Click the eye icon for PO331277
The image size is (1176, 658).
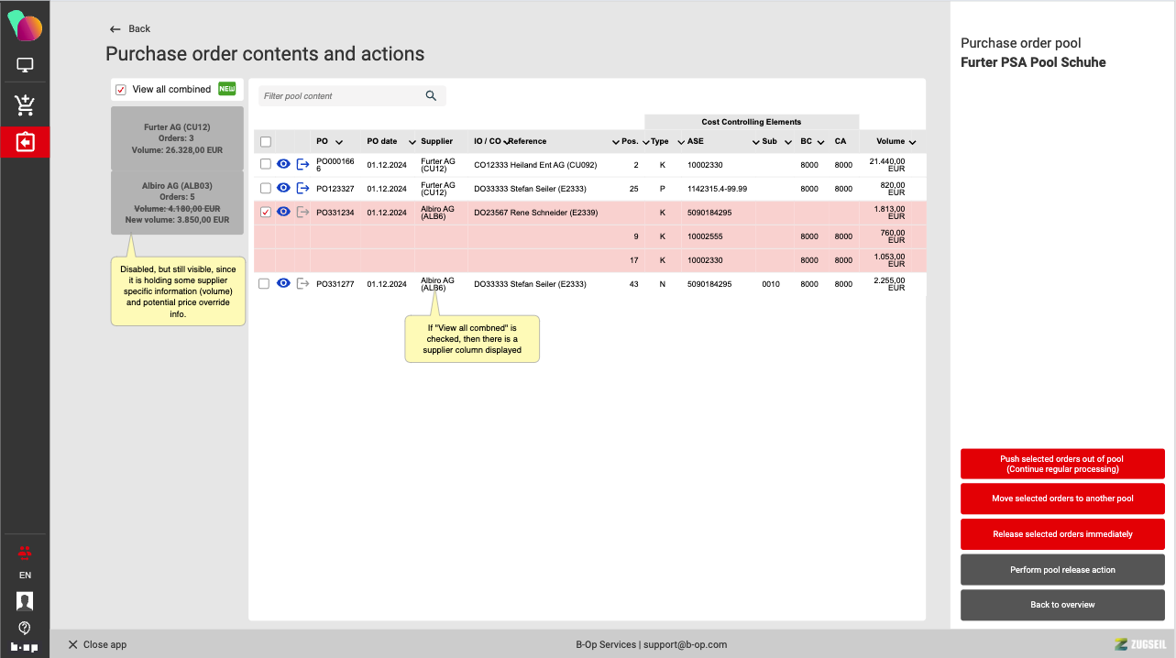click(x=283, y=284)
